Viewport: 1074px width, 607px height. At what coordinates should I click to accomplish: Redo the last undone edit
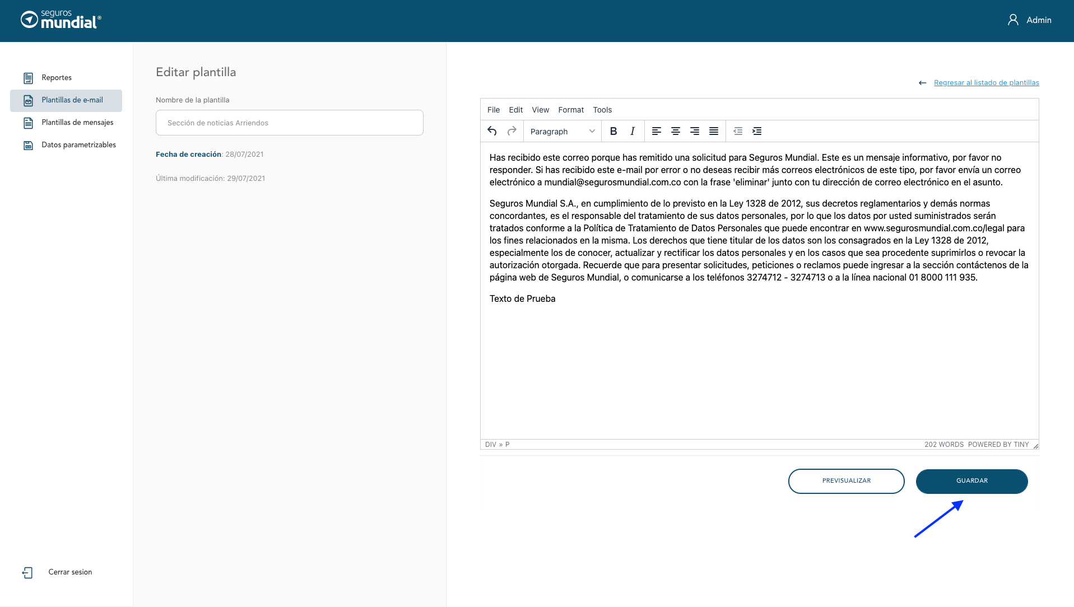click(x=512, y=131)
